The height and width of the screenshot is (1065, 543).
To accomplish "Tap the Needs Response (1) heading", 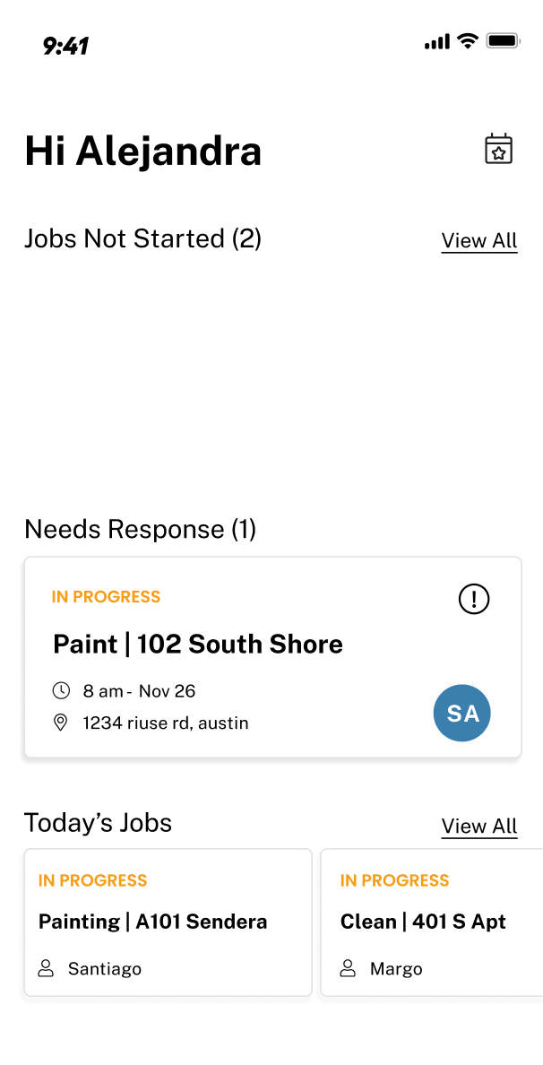I will (x=141, y=529).
